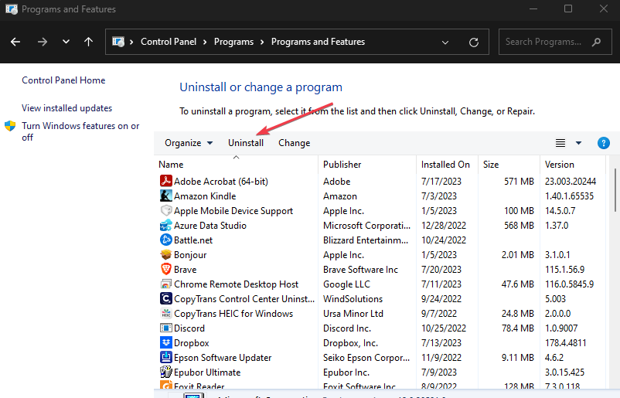
Task: Click the 'Battle.net' program name
Action: [193, 240]
